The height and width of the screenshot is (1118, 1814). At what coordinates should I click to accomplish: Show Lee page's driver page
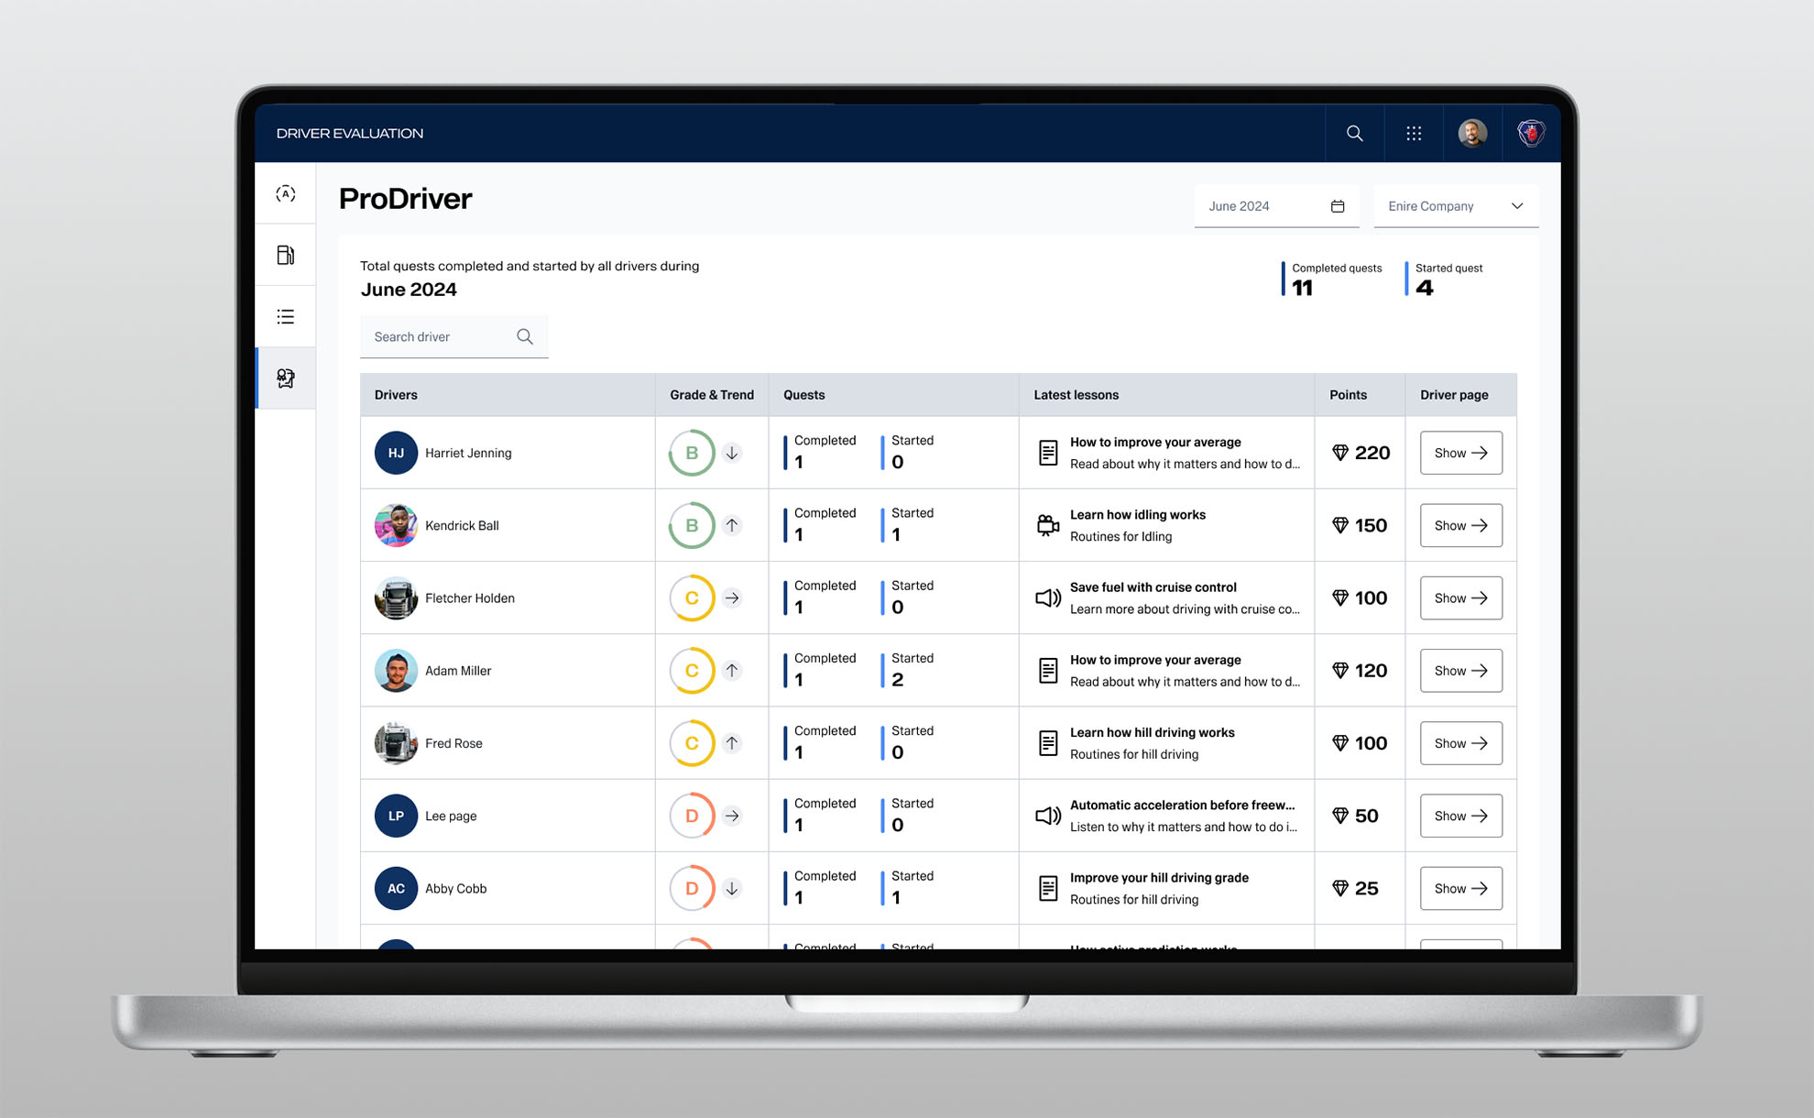click(1460, 816)
